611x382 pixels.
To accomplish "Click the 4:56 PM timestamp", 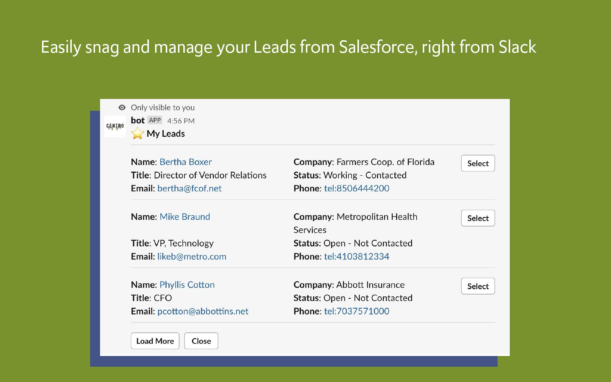I will [x=181, y=121].
